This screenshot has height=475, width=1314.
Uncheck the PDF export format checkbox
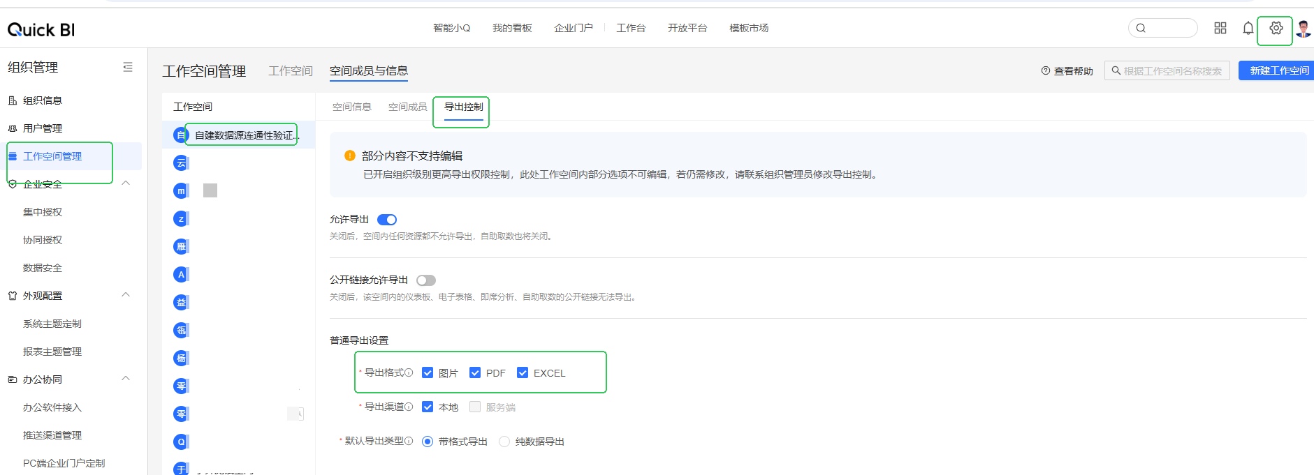pyautogui.click(x=475, y=373)
